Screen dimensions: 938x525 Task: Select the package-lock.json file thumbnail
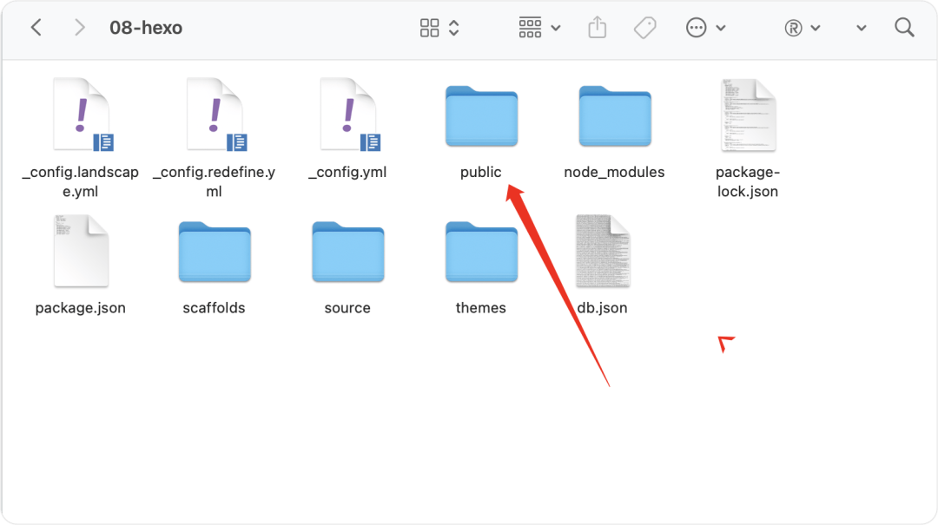click(x=749, y=115)
